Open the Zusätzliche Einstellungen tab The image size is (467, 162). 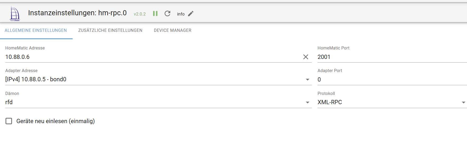point(110,31)
